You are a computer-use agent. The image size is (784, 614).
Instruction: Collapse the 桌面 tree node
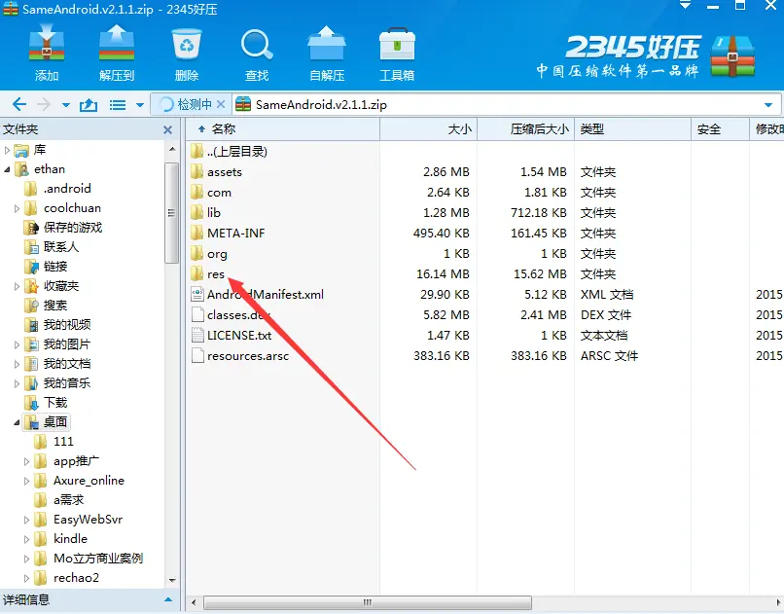17,423
